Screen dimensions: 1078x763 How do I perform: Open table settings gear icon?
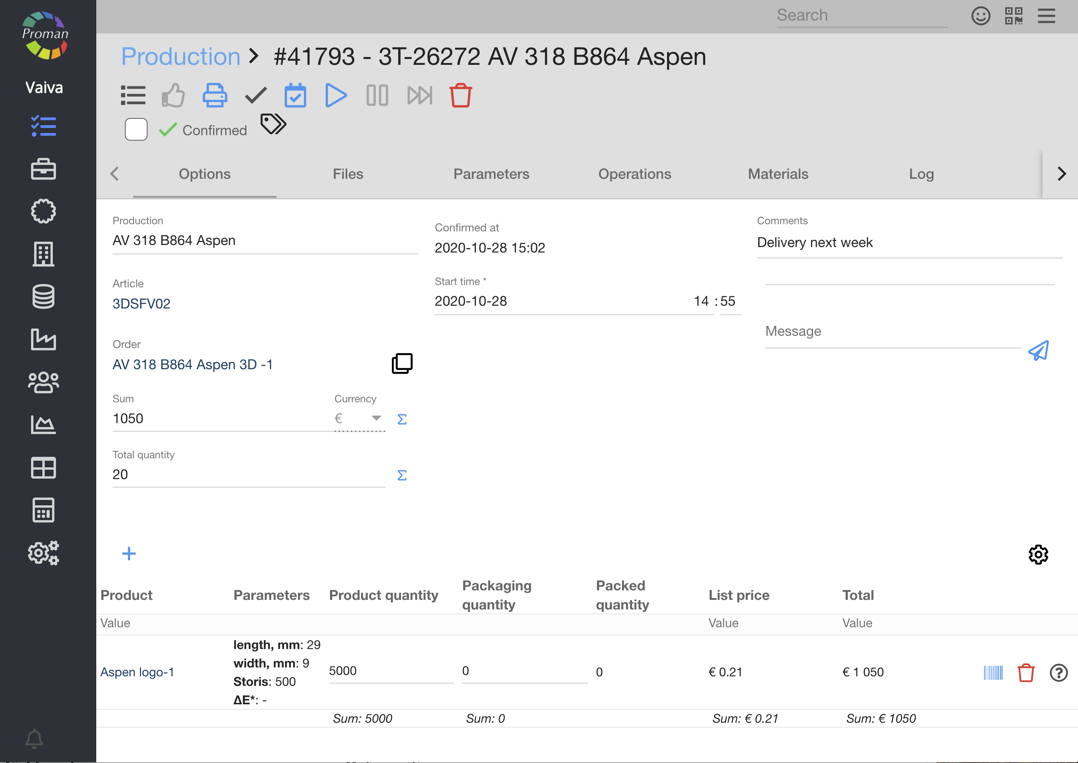[1038, 555]
